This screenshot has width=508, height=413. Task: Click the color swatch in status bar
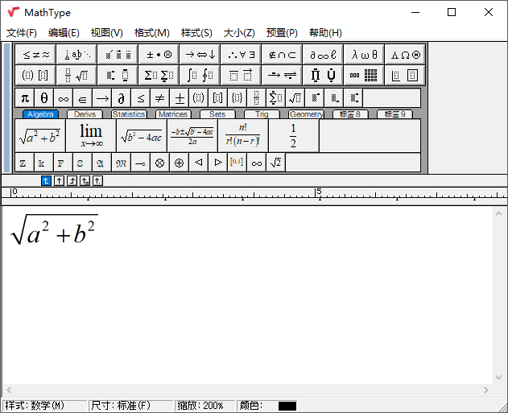(x=287, y=406)
